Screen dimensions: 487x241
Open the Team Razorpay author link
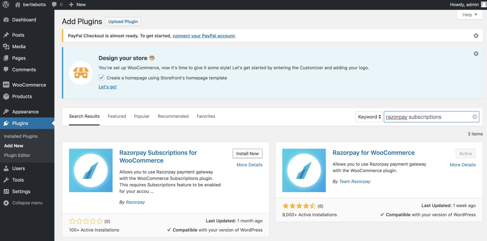pyautogui.click(x=355, y=181)
